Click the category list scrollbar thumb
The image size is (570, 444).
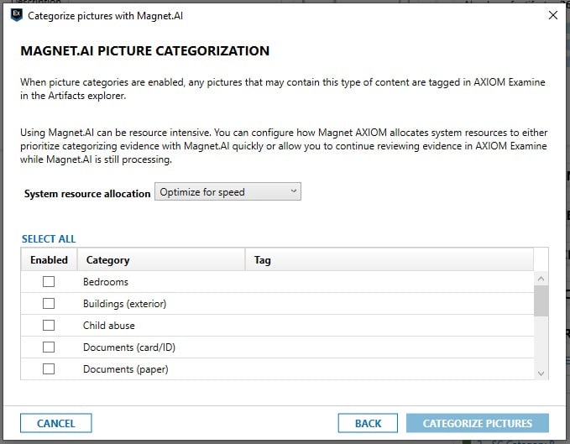coord(541,300)
